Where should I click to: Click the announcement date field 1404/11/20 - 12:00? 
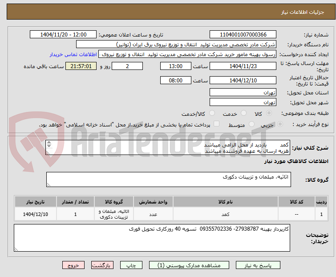point(63,35)
